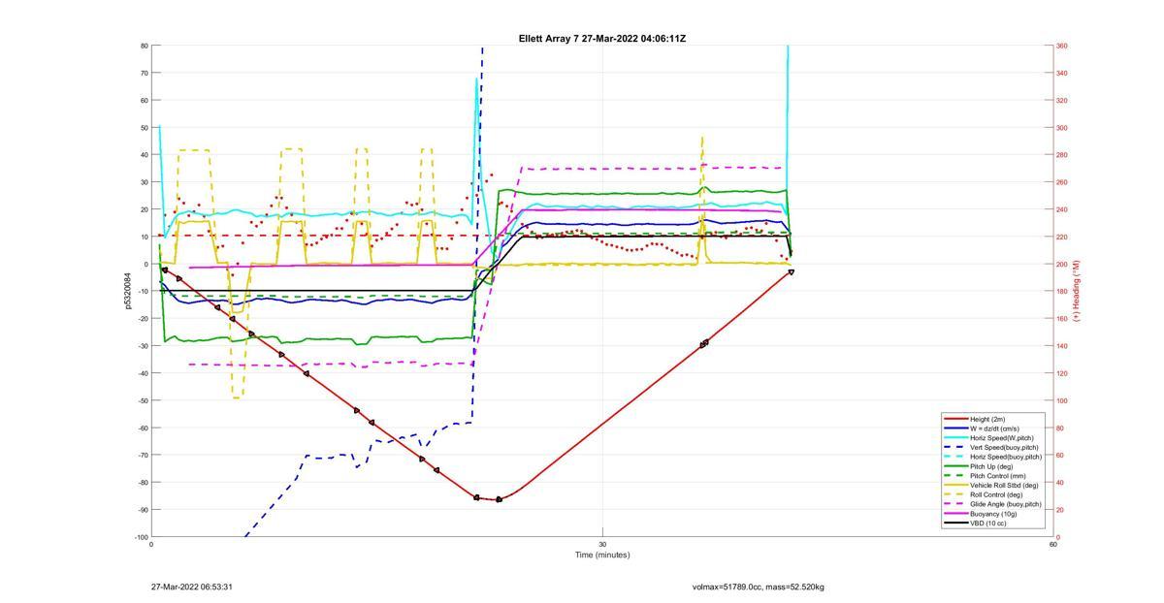The height and width of the screenshot is (603, 1164).
Task: Click the left axis tick label '-30'
Action: 144,346
